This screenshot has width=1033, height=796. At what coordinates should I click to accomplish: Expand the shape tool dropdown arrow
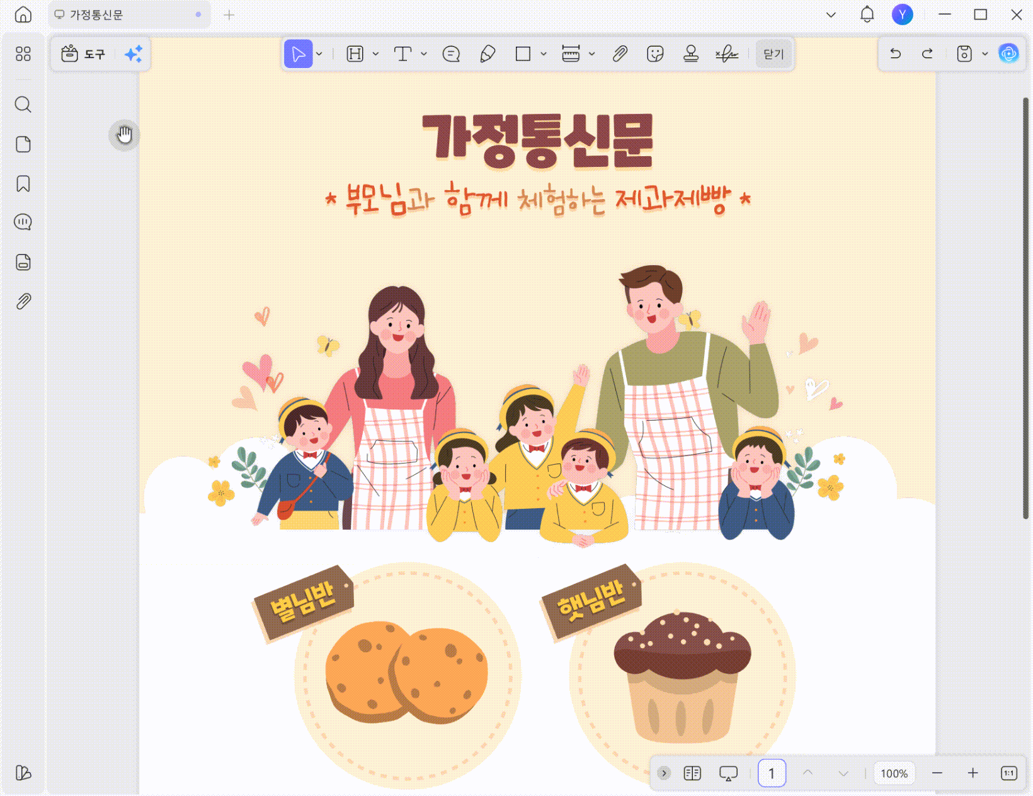click(544, 54)
